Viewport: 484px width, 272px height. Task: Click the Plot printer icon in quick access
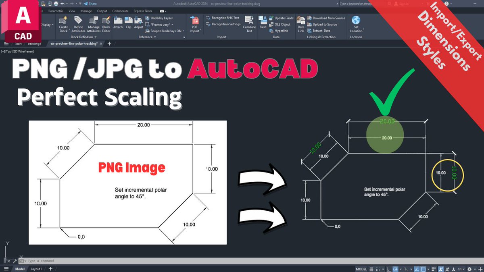point(56,4)
